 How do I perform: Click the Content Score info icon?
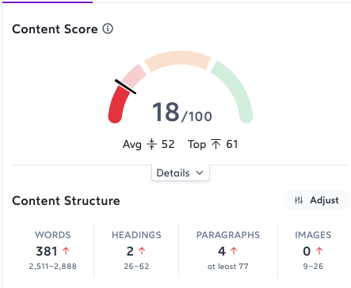tap(108, 28)
